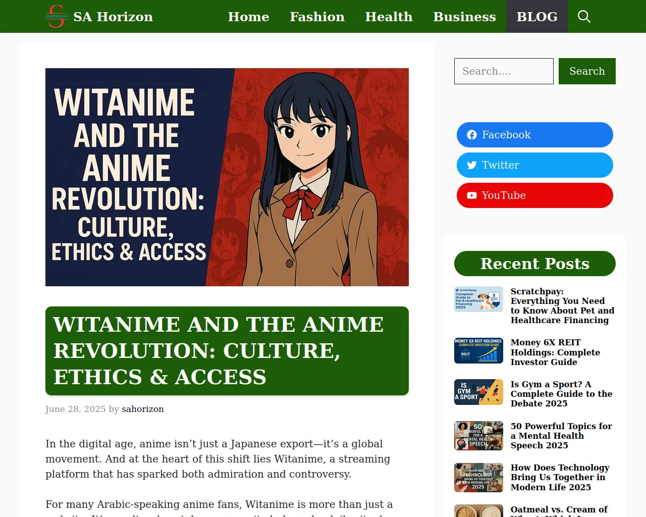646x517 pixels.
Task: Open the search magnifier in the navigation bar
Action: point(584,17)
